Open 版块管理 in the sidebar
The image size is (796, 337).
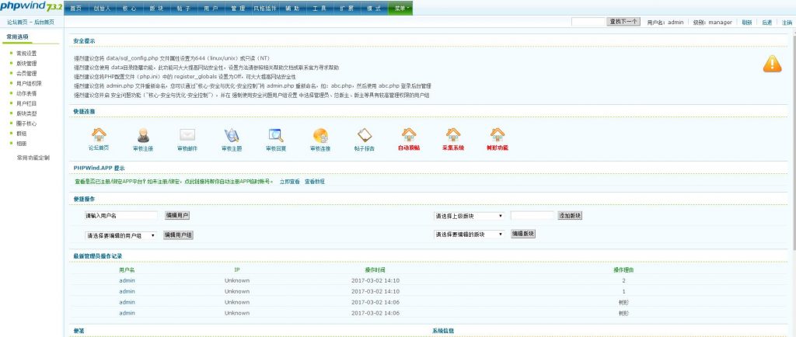pyautogui.click(x=26, y=64)
